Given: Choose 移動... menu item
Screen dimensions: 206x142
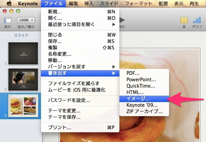Looking at the screenshot, I should click(80, 60).
